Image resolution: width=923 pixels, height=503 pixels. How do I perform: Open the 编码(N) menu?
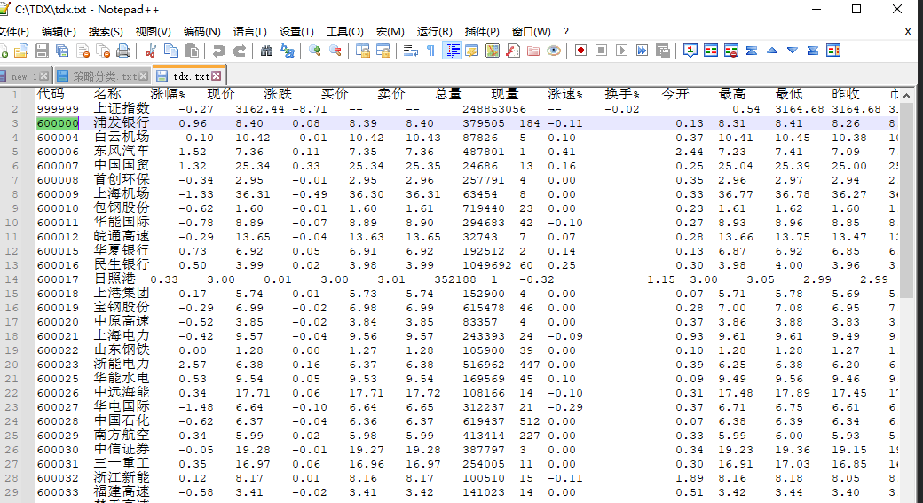point(202,32)
